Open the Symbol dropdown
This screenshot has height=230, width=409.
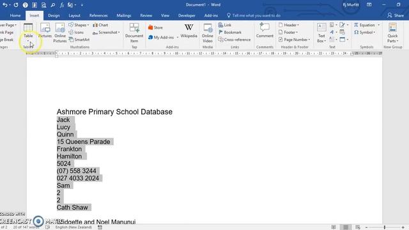365,33
